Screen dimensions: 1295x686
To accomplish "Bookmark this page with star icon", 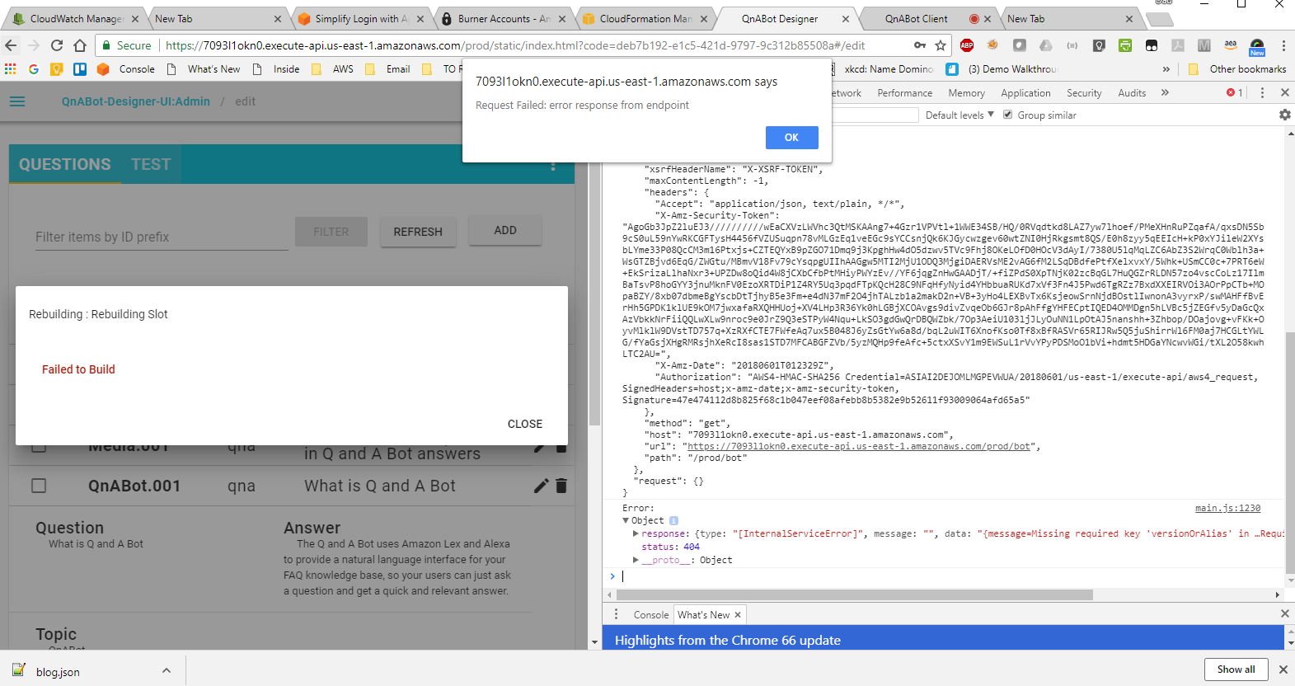I will [x=941, y=45].
